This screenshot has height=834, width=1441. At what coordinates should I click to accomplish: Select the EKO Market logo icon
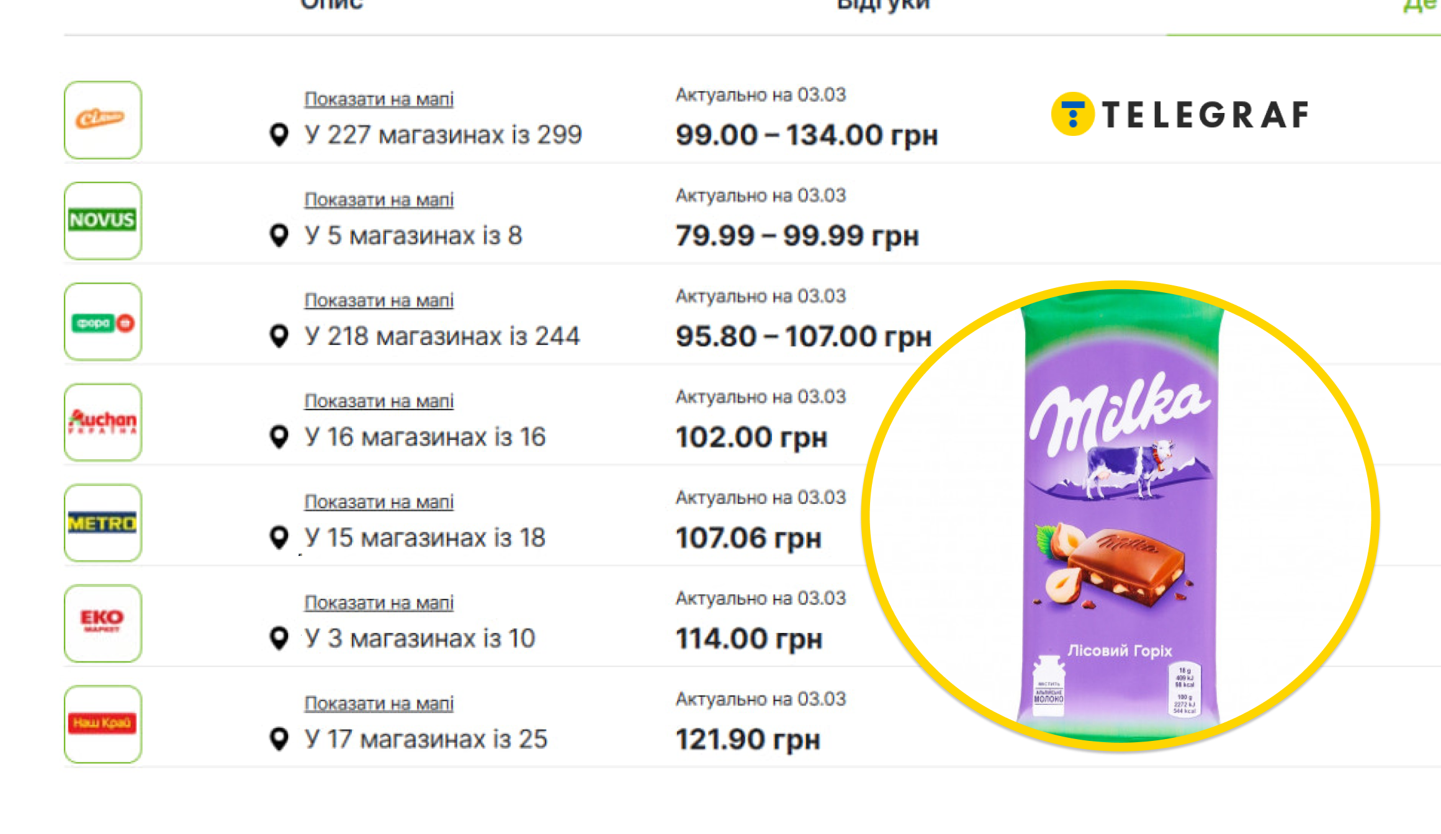point(102,624)
